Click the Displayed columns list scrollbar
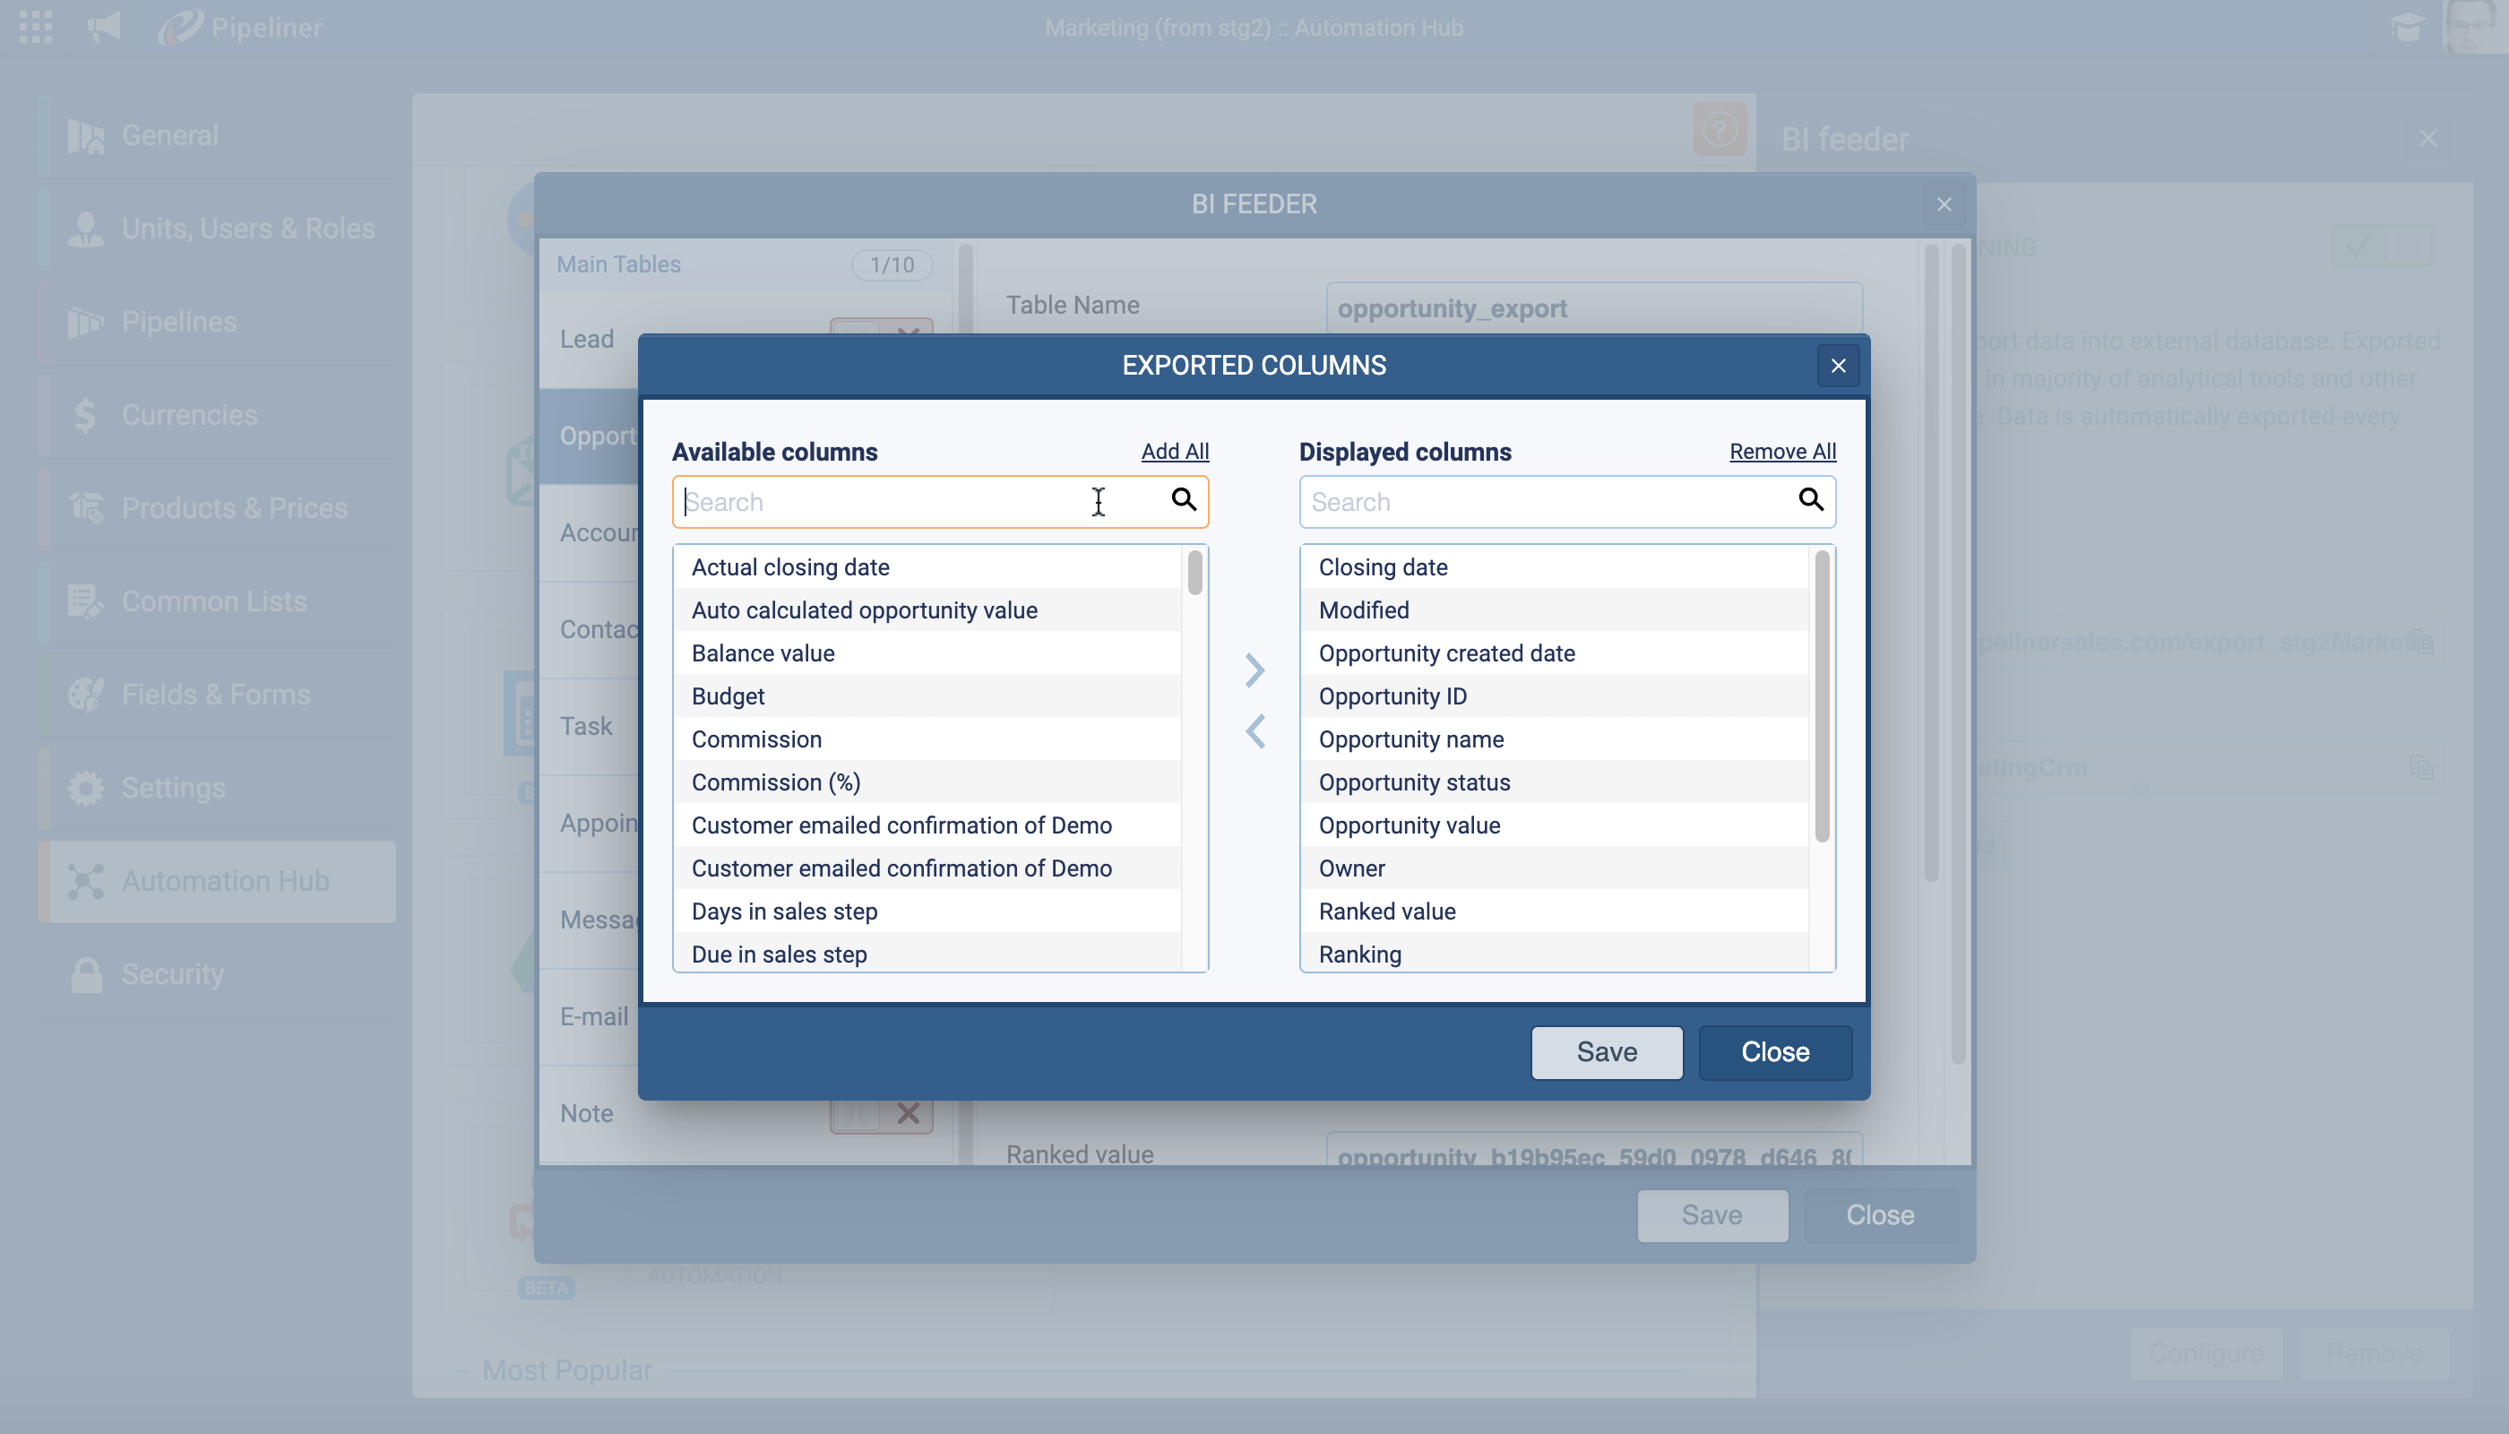This screenshot has width=2509, height=1434. (x=1822, y=695)
